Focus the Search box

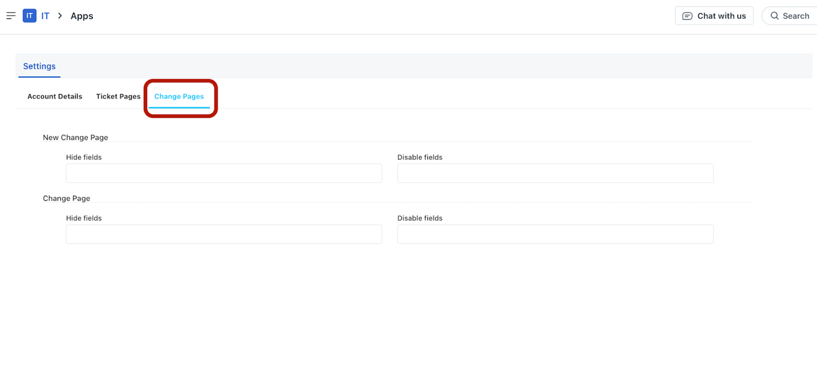pos(789,16)
